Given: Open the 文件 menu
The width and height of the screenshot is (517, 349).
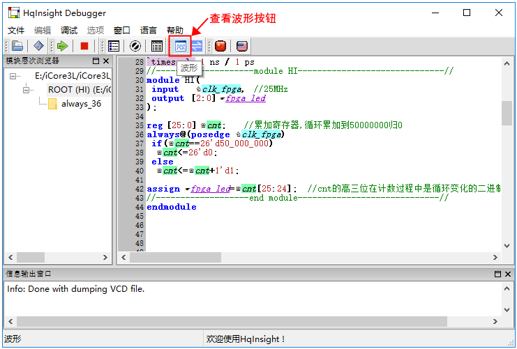Looking at the screenshot, I should [x=16, y=31].
